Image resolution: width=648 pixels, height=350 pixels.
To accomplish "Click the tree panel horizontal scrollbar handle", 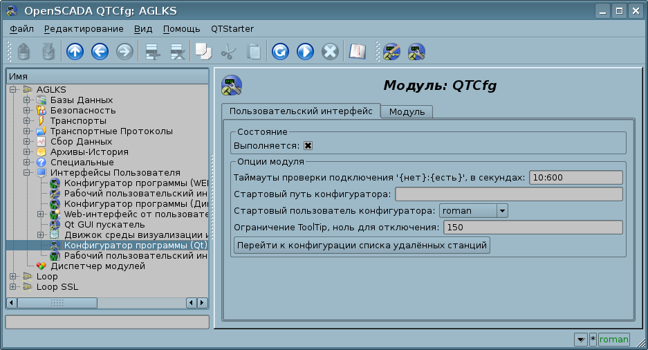I will 57,303.
